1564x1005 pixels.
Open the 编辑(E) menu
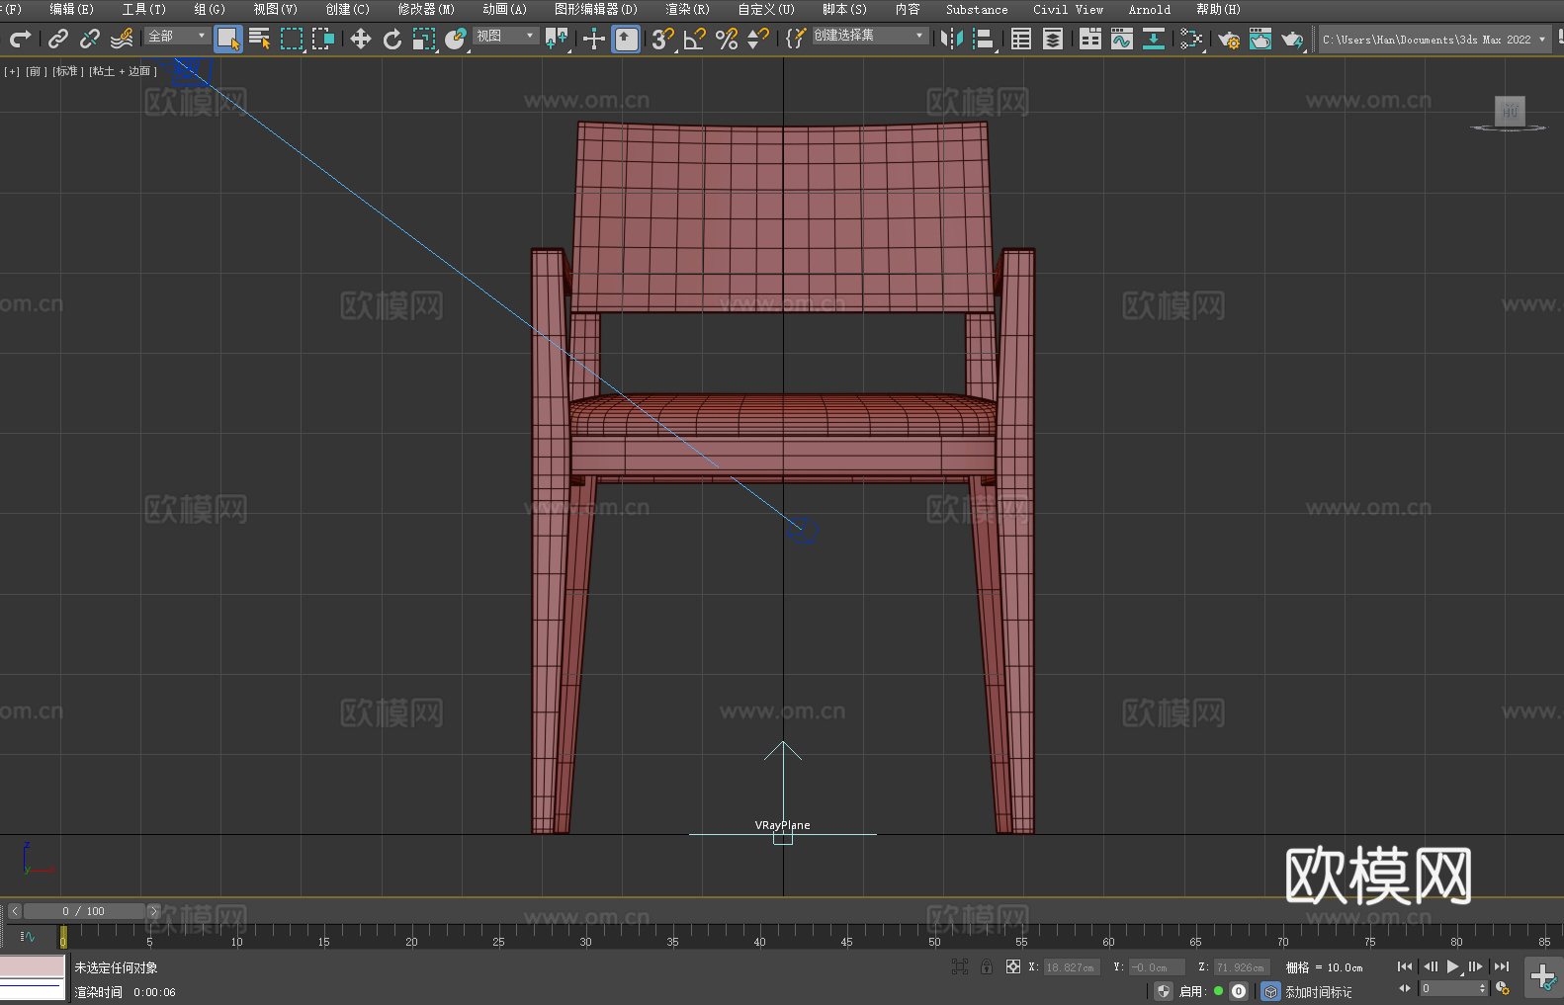(71, 9)
